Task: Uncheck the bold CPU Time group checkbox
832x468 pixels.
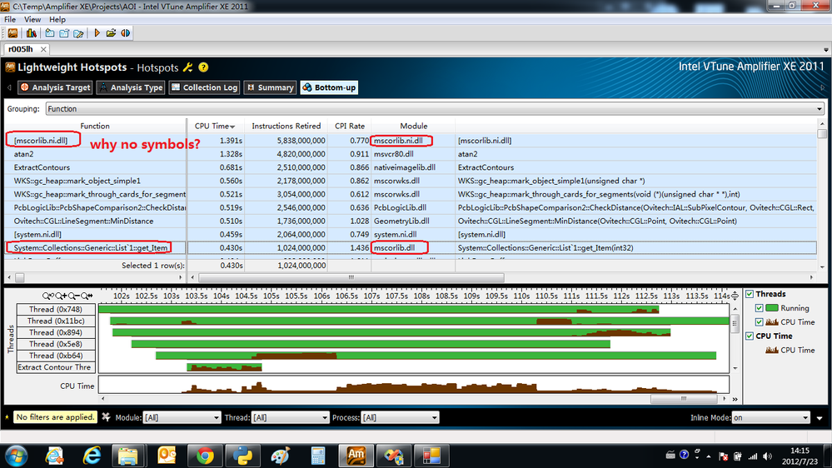Action: click(x=750, y=336)
